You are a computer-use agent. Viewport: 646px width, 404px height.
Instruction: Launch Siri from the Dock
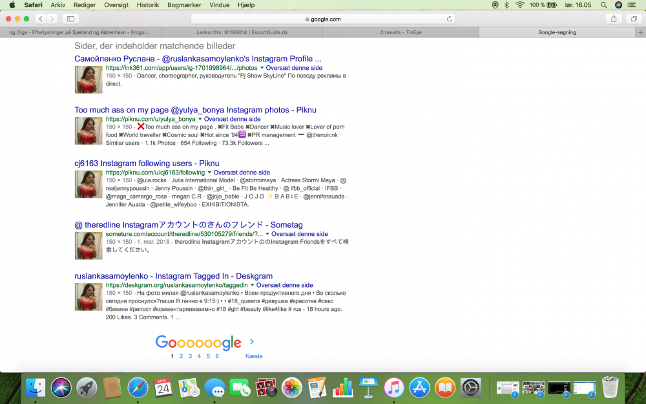pyautogui.click(x=61, y=388)
